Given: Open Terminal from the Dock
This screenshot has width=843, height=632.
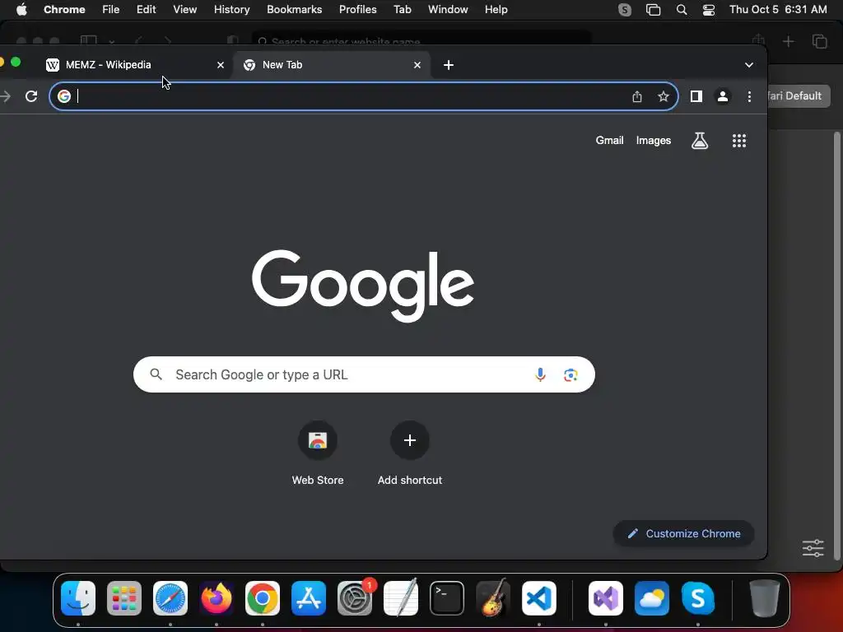Looking at the screenshot, I should 447,598.
